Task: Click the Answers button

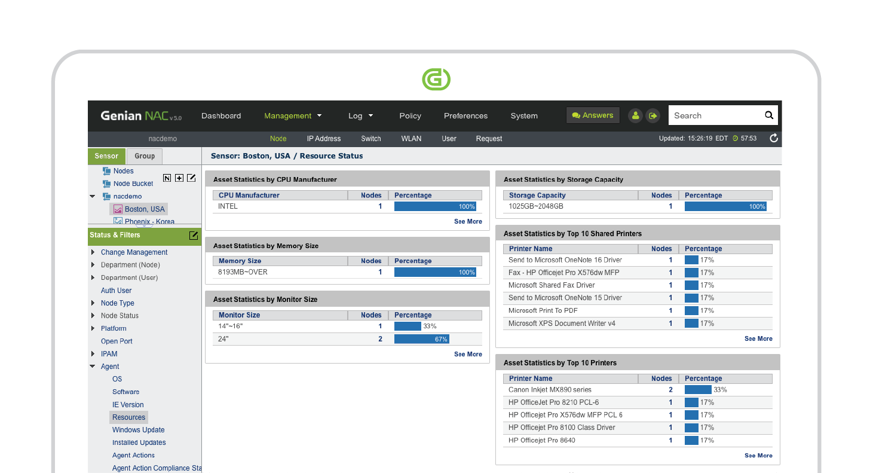Action: point(593,115)
